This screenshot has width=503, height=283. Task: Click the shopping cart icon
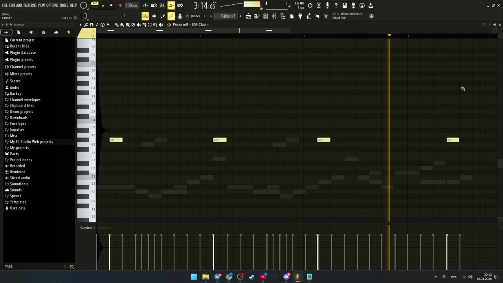(325, 16)
